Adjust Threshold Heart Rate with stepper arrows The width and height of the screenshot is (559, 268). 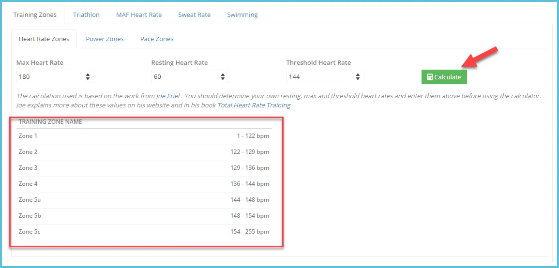coord(358,76)
